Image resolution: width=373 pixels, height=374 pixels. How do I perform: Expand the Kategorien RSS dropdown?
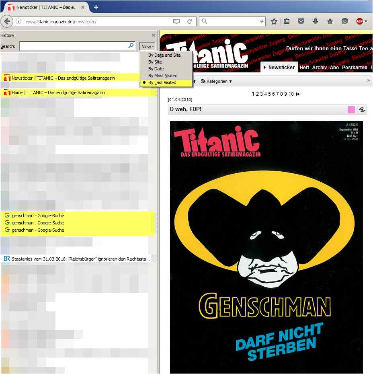pos(216,81)
